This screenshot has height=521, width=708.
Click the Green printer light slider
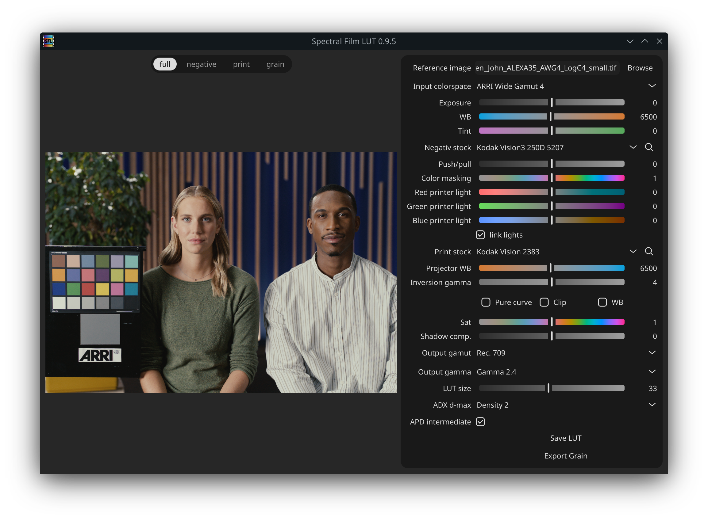pyautogui.click(x=552, y=206)
